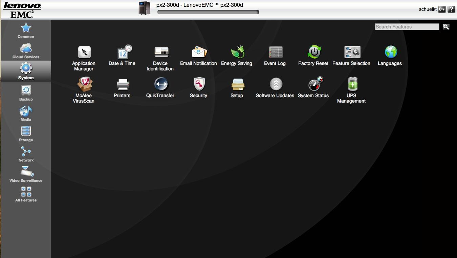The image size is (457, 258).
Task: Show All Features in sidebar
Action: click(x=26, y=194)
